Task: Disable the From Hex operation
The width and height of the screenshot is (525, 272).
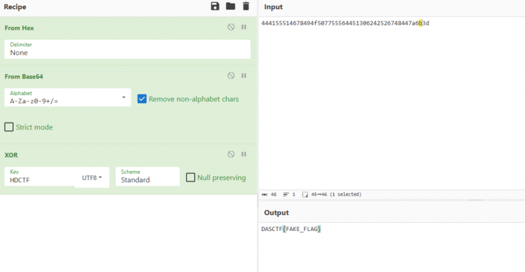Action: (x=231, y=27)
